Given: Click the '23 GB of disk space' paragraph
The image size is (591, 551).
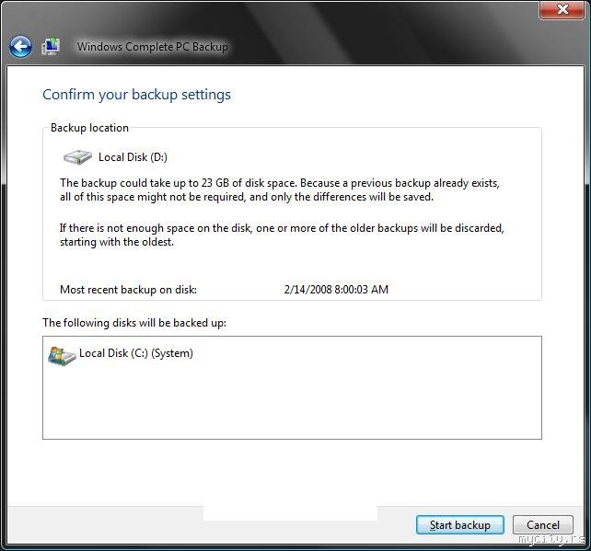Looking at the screenshot, I should click(280, 189).
